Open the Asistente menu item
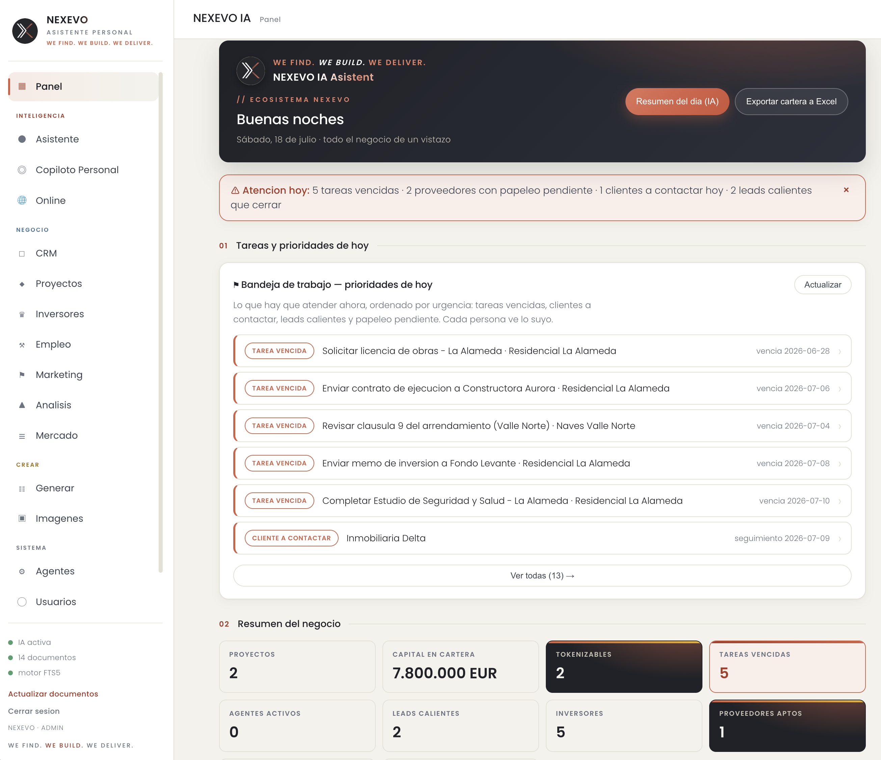881x760 pixels. click(x=83, y=139)
